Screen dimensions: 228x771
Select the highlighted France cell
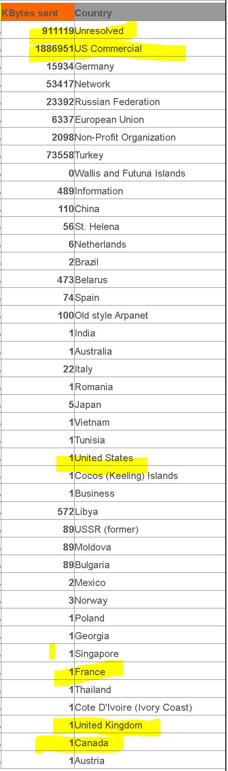coord(150,672)
